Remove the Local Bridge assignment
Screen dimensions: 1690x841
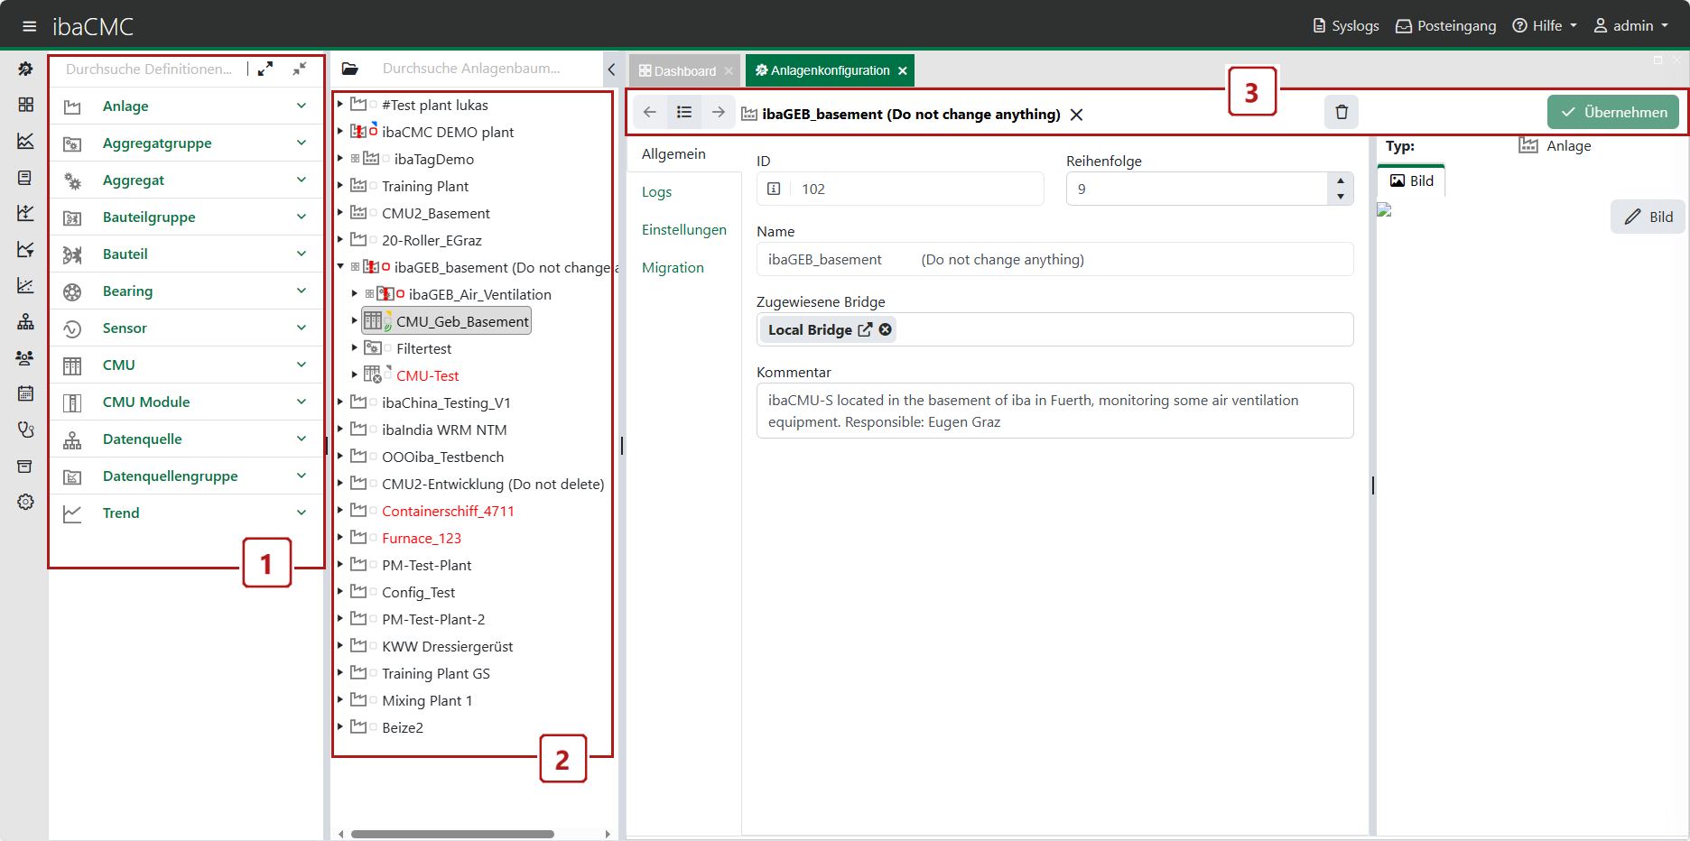pyautogui.click(x=886, y=329)
